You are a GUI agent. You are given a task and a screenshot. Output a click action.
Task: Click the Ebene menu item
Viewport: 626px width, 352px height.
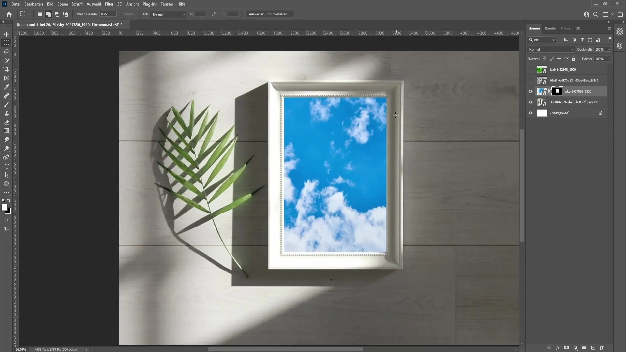[62, 4]
